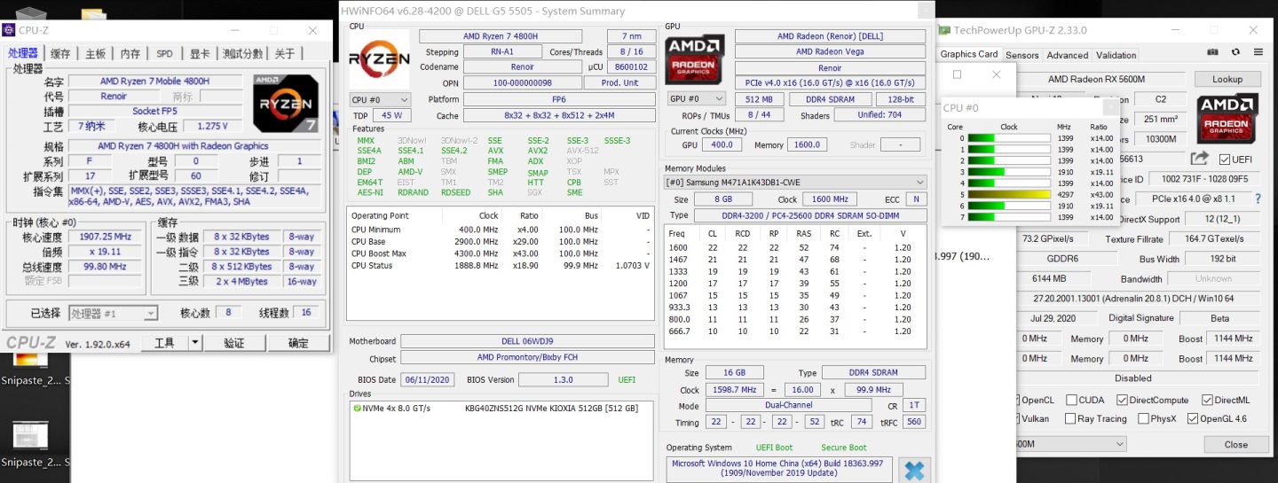The image size is (1278, 483).
Task: Open the Validation tab in GPU-Z
Action: [x=1116, y=55]
